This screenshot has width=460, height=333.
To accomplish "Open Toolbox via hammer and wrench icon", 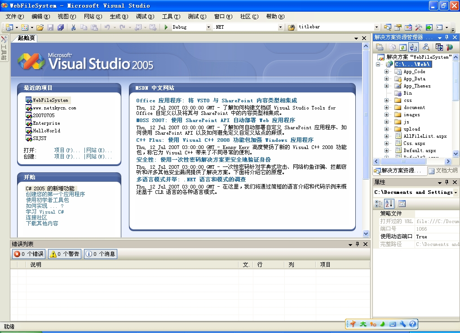I will [418, 27].
